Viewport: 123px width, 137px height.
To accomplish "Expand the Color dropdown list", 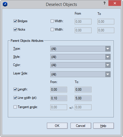I will click(80, 65).
